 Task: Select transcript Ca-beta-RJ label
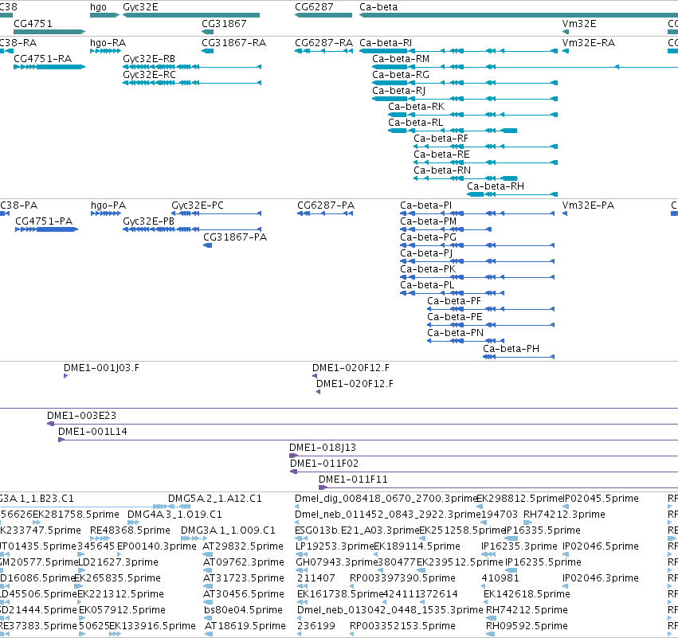coord(398,91)
